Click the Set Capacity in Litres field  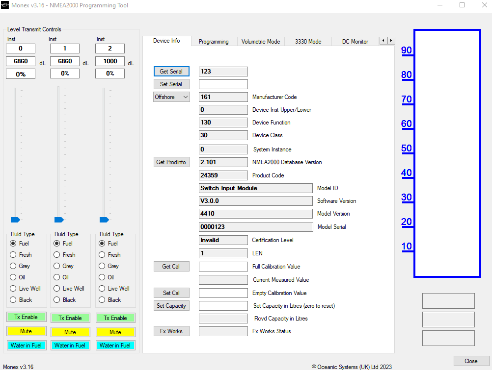(223, 306)
